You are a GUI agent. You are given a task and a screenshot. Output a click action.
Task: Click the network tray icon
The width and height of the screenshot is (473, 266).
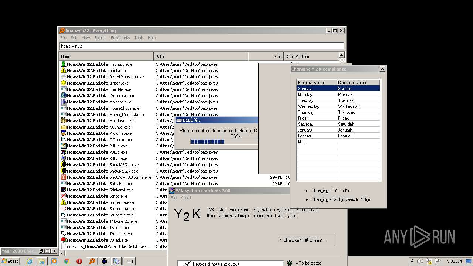pyautogui.click(x=429, y=261)
